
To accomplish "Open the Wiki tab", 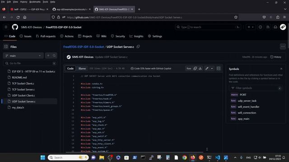I will tap(101, 36).
